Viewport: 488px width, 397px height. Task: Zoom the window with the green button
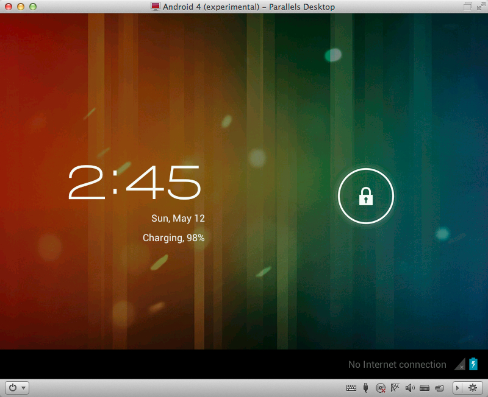[x=33, y=7]
